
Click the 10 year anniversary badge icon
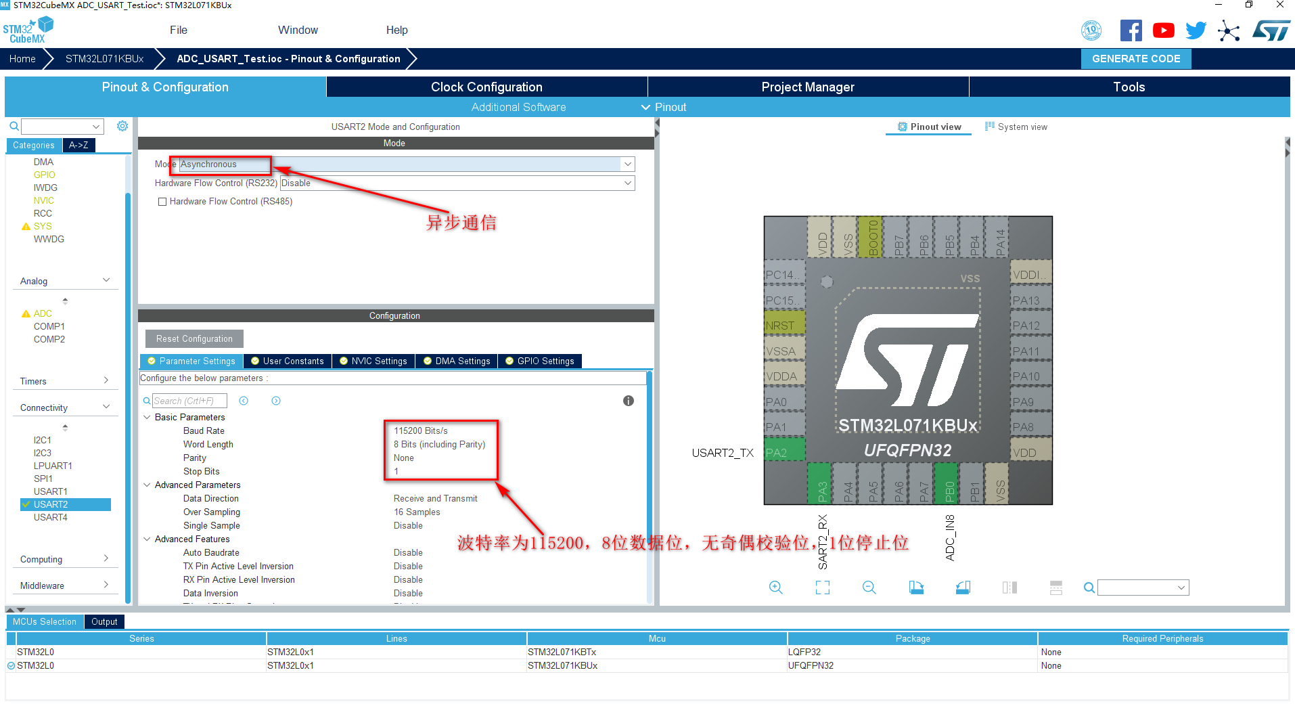(x=1091, y=30)
